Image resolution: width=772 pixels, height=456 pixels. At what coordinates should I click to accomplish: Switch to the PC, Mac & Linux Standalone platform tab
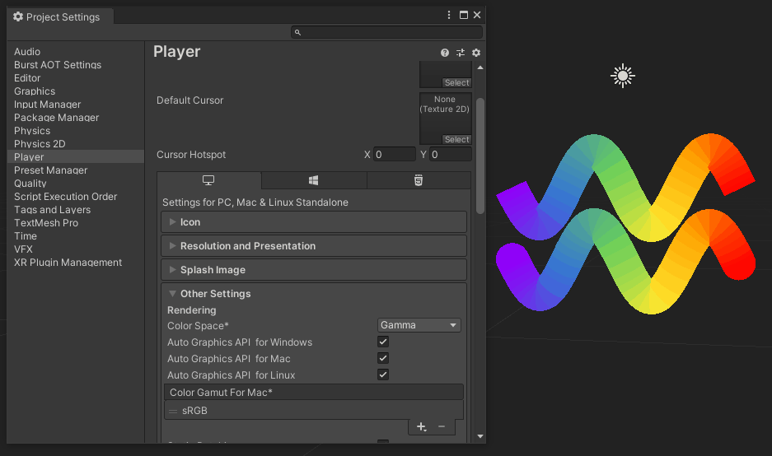pyautogui.click(x=208, y=180)
